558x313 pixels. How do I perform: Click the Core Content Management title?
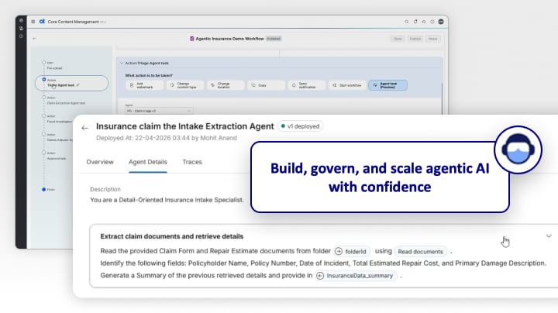pos(73,22)
